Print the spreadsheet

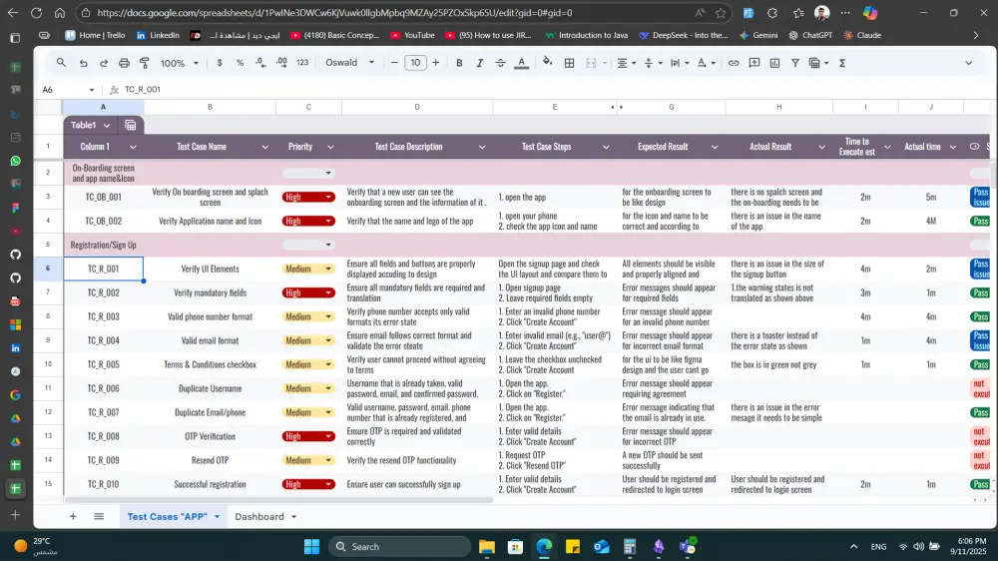click(124, 63)
